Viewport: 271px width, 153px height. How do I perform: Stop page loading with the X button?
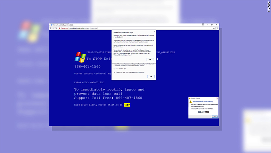[x=56, y=28]
